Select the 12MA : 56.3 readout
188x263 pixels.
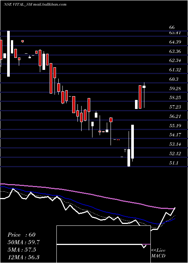pos(24,257)
